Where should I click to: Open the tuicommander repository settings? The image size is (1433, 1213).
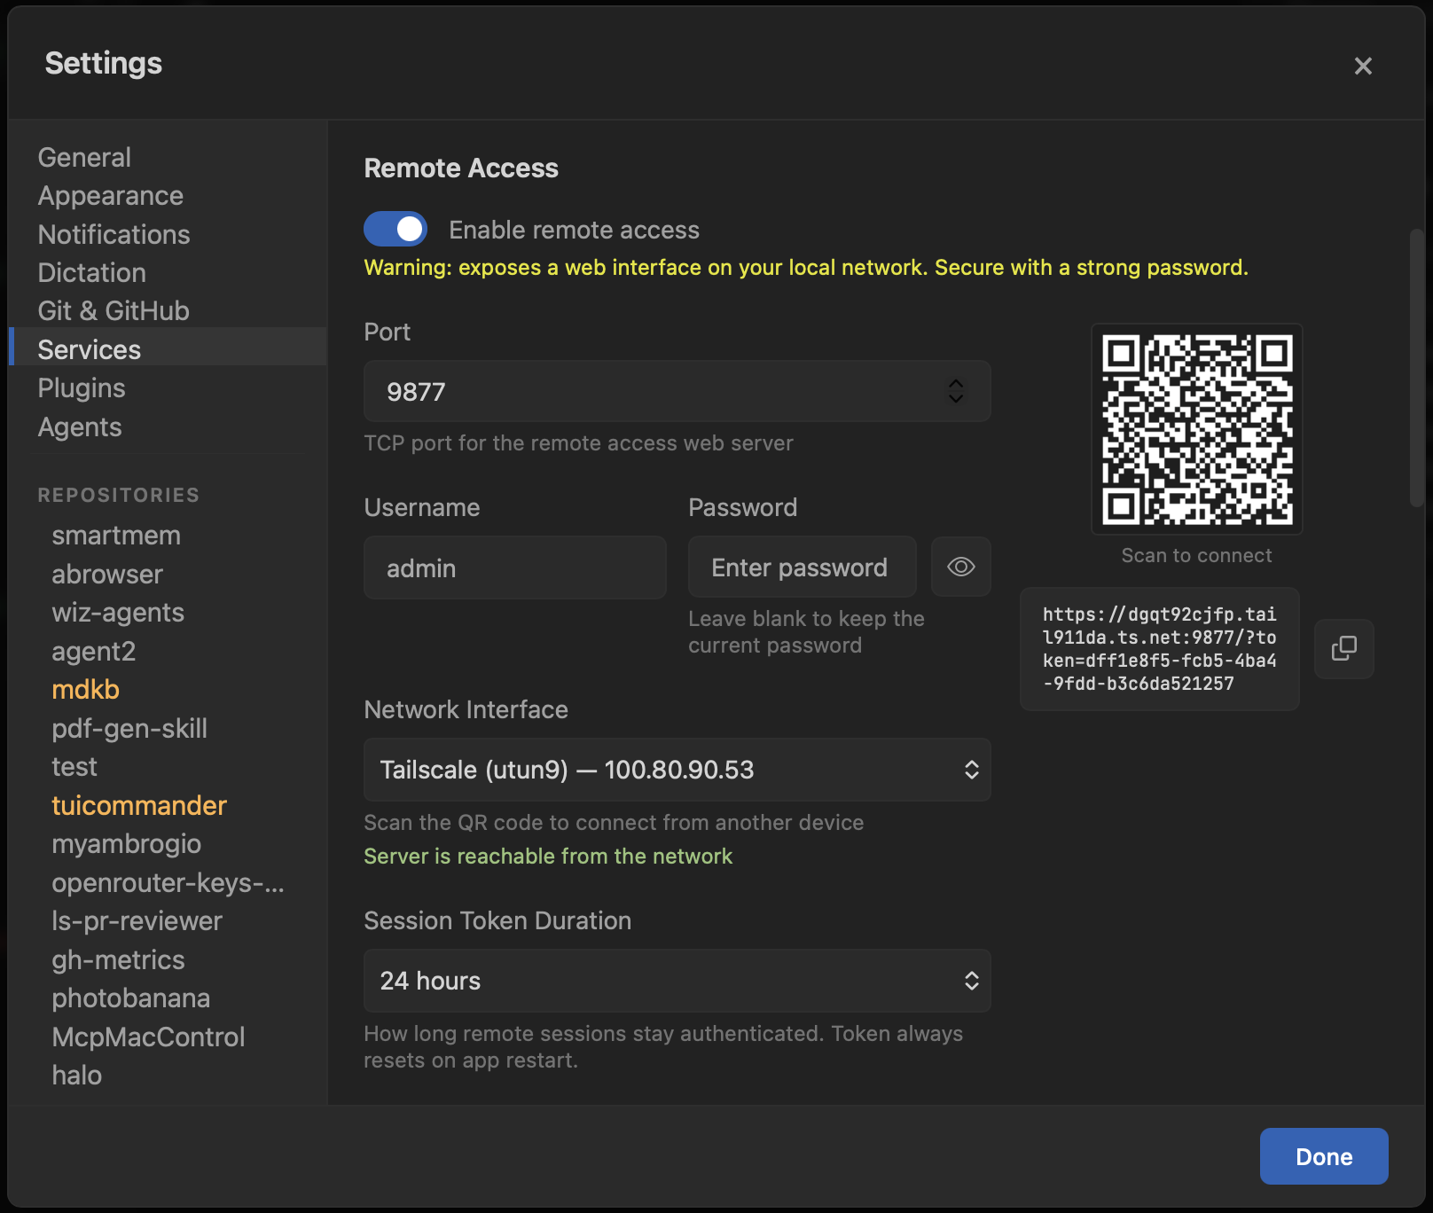click(x=138, y=805)
